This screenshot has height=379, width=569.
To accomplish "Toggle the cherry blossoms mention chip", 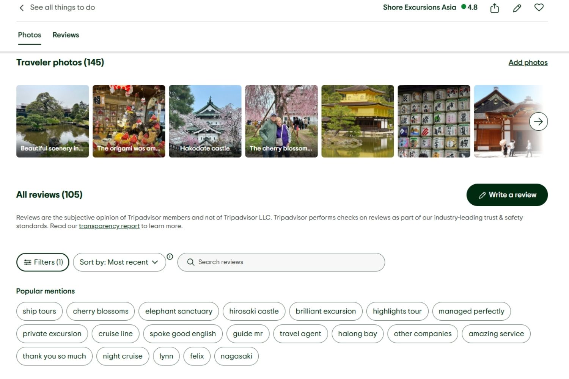I will coord(101,311).
